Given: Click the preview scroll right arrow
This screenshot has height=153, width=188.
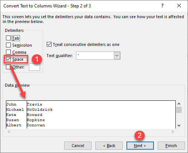Looking at the screenshot, I should [173, 132].
